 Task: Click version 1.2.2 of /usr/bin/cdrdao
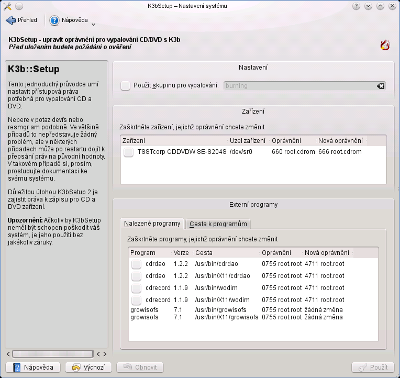click(x=181, y=264)
